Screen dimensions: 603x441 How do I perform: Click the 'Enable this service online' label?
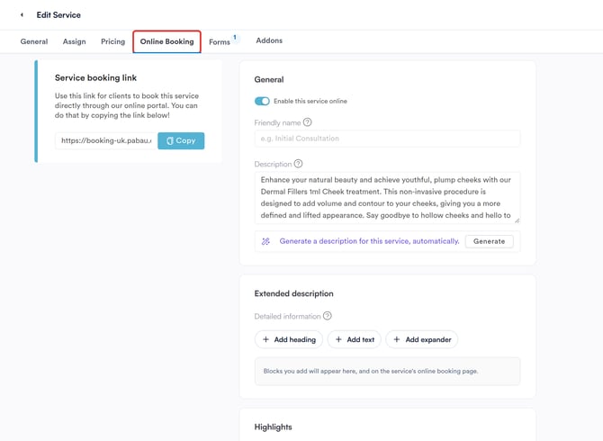310,101
